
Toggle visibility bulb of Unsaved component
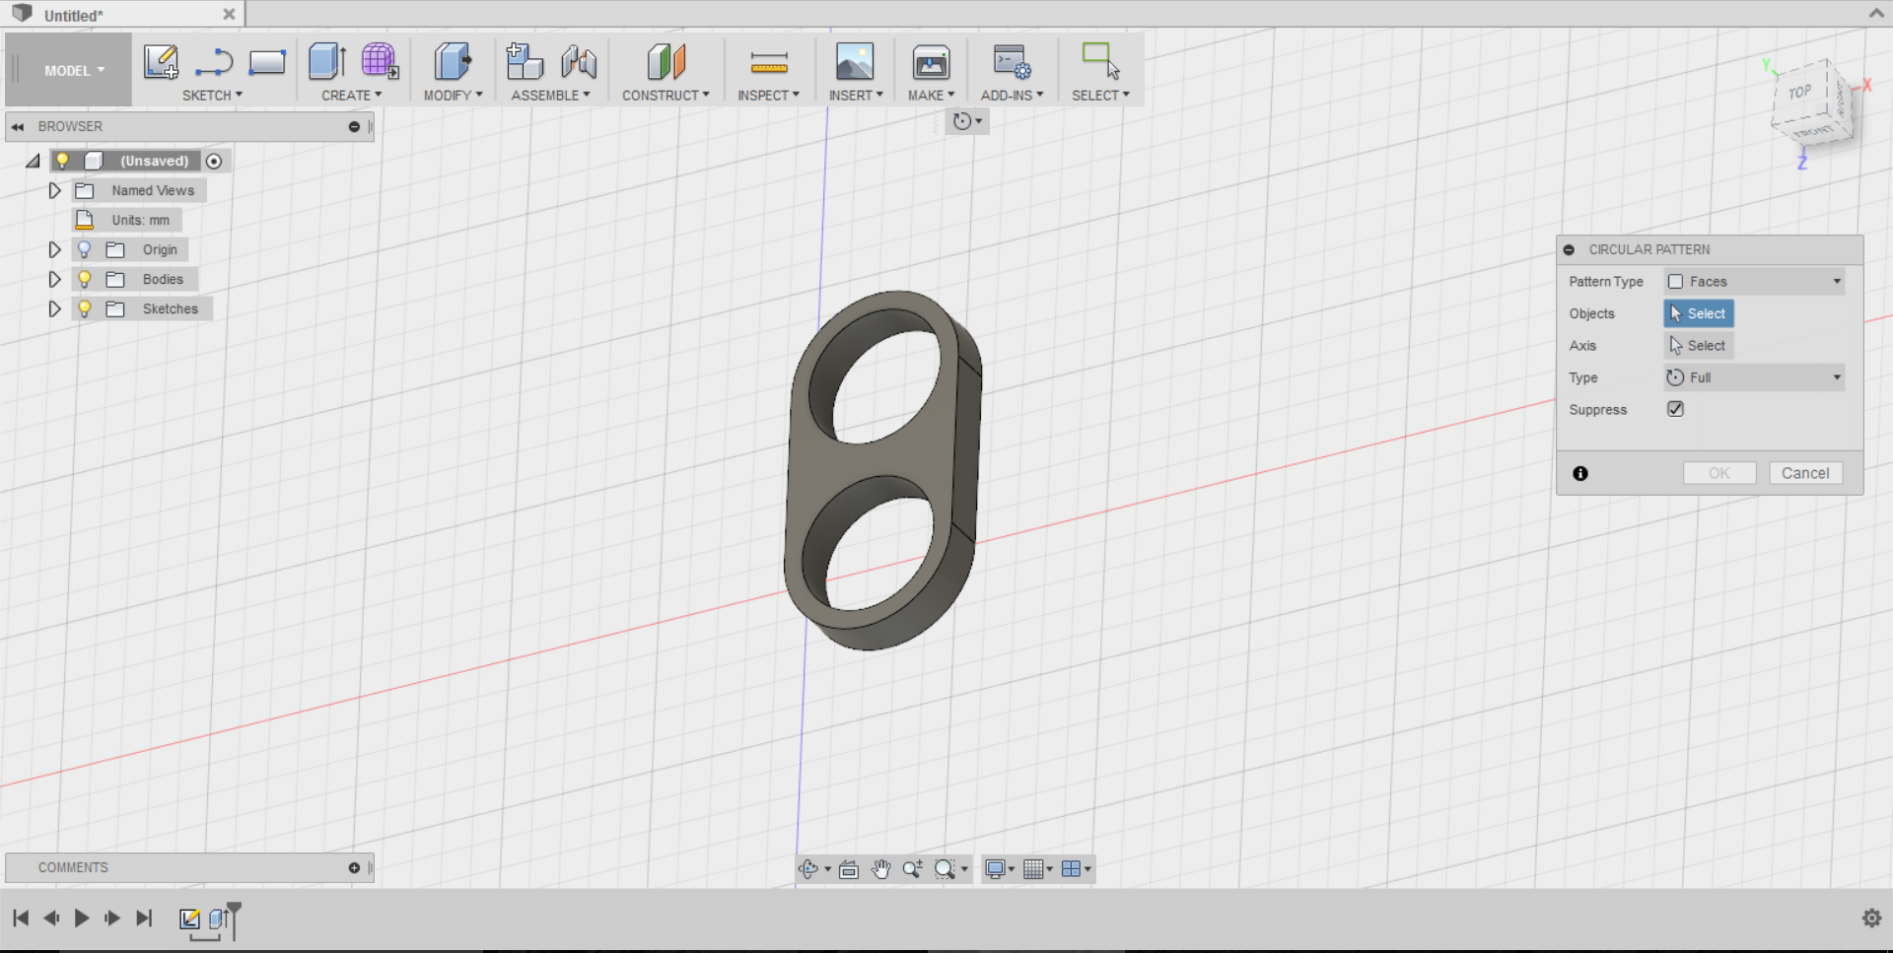coord(62,161)
